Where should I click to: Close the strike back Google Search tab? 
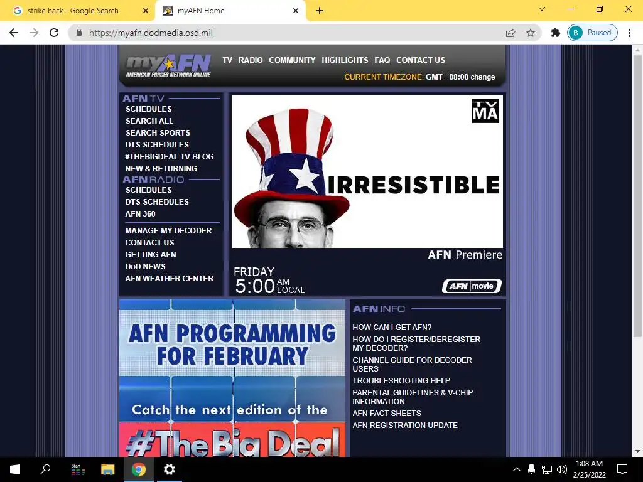point(146,11)
